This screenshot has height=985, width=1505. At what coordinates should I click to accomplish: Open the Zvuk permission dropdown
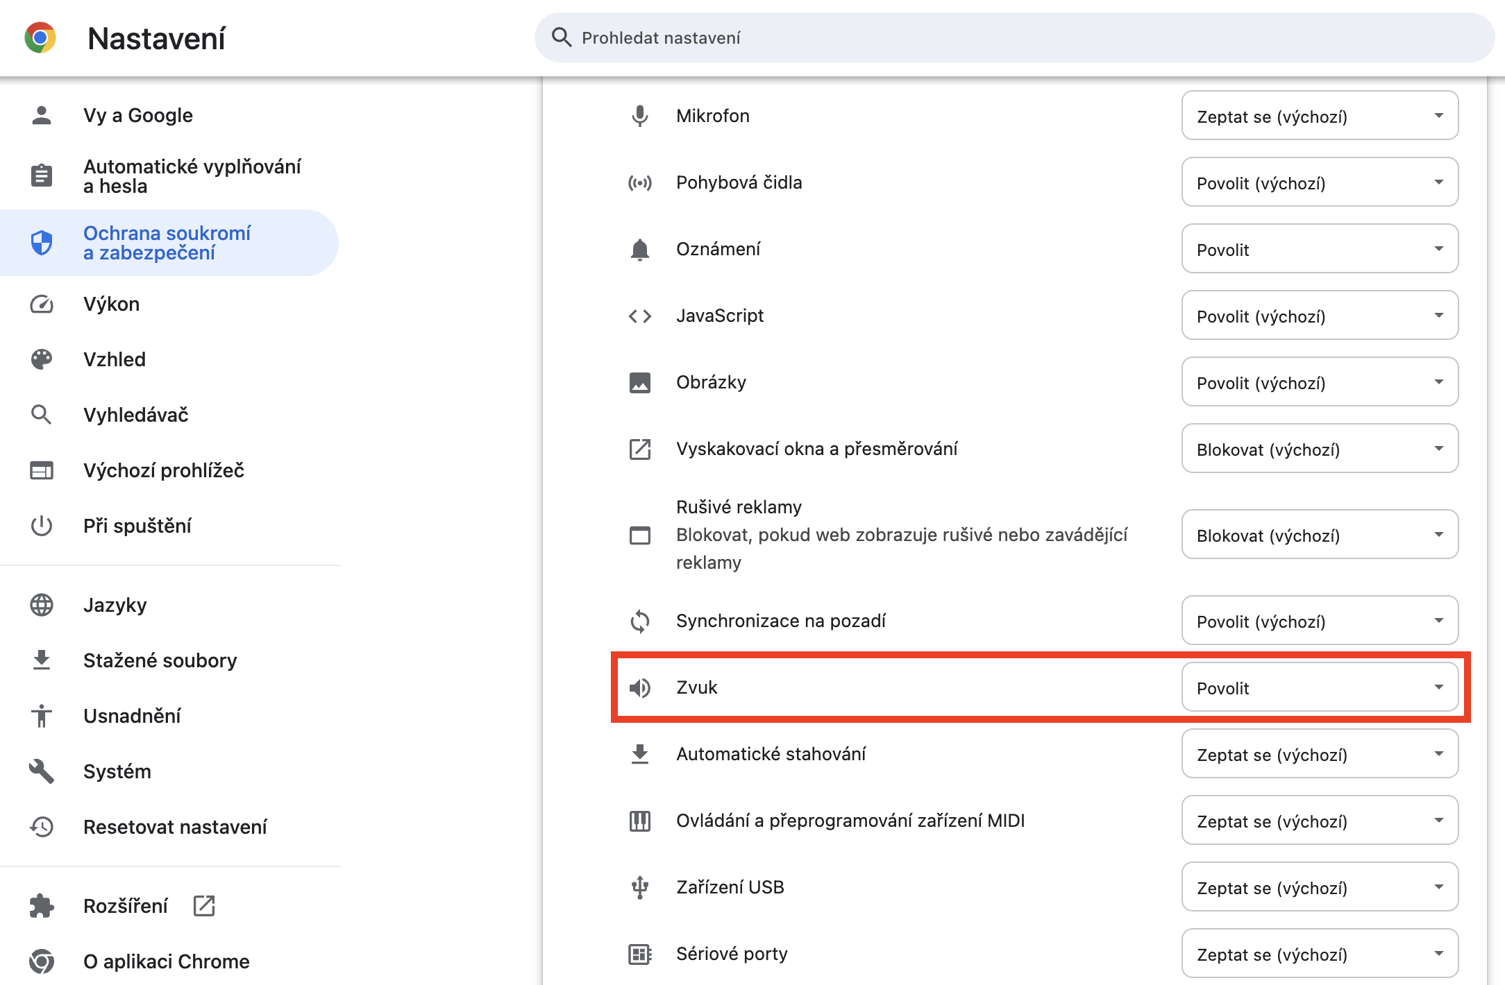pyautogui.click(x=1319, y=687)
